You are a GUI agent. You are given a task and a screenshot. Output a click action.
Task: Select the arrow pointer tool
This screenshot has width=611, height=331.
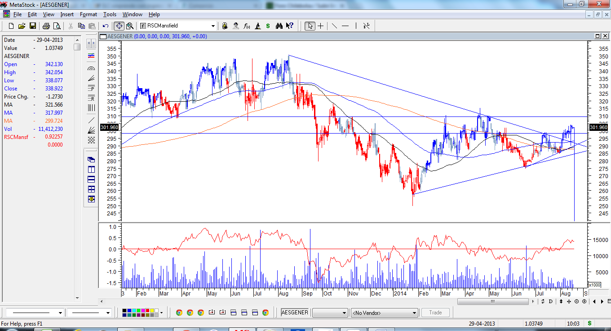click(x=310, y=26)
